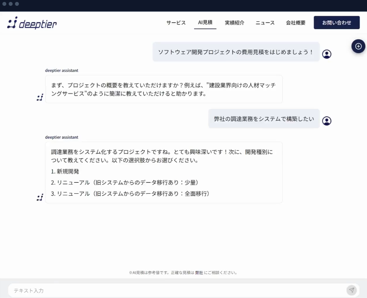Open the サービス menu item

click(176, 23)
